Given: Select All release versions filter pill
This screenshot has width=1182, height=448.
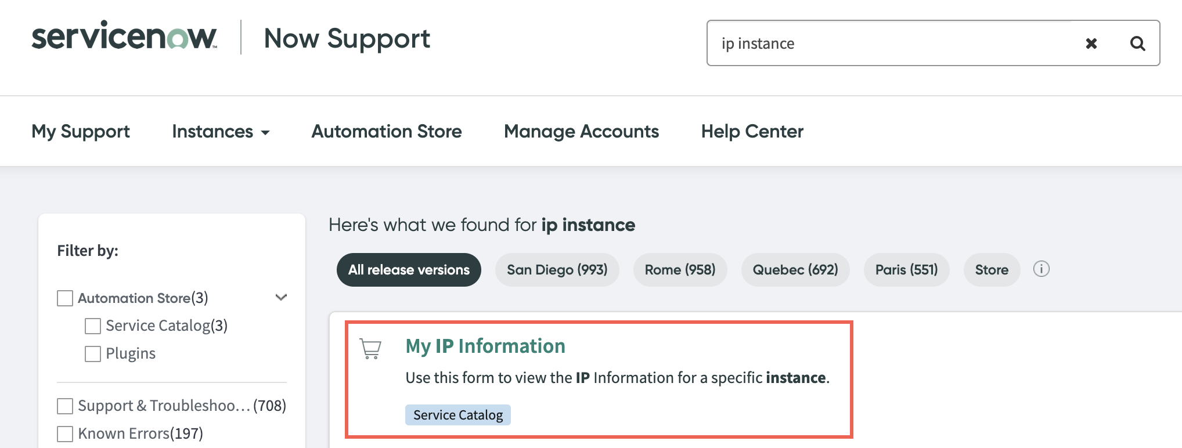Looking at the screenshot, I should [x=409, y=270].
